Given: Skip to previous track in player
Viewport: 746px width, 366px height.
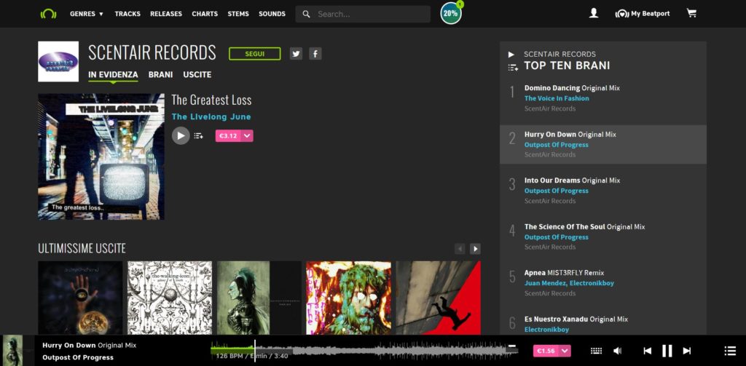Looking at the screenshot, I should (x=647, y=351).
